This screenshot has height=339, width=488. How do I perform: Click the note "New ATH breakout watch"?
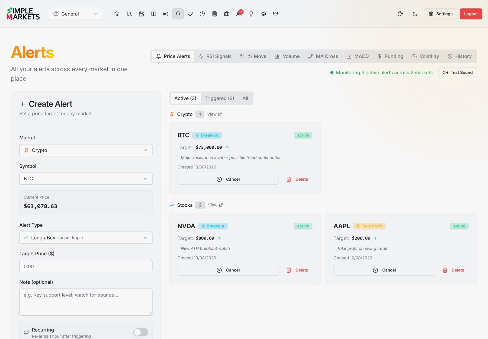205,248
